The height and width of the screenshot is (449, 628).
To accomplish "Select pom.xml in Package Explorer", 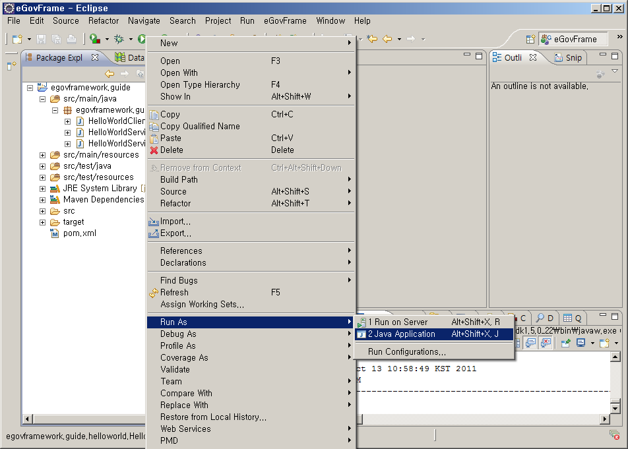I will point(79,233).
